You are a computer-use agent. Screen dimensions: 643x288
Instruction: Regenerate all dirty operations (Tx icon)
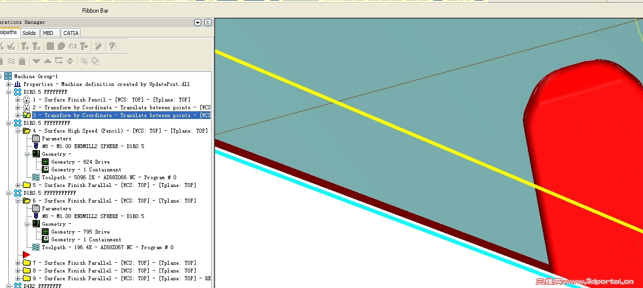click(36, 46)
